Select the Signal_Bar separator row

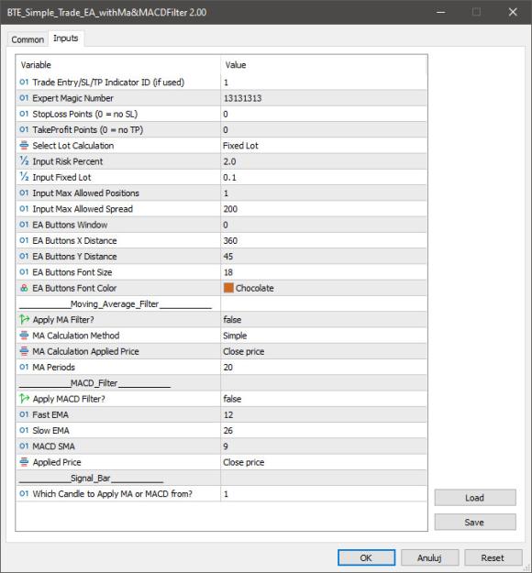[x=221, y=478]
